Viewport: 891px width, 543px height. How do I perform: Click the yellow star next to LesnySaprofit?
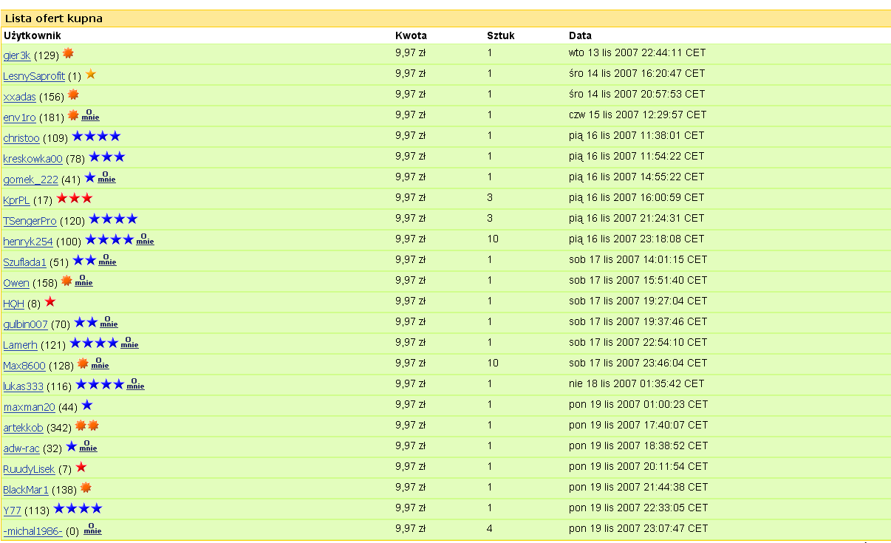[91, 75]
